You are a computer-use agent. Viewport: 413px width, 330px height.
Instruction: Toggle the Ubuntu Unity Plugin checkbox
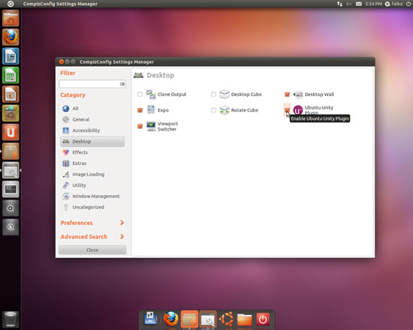pyautogui.click(x=287, y=110)
